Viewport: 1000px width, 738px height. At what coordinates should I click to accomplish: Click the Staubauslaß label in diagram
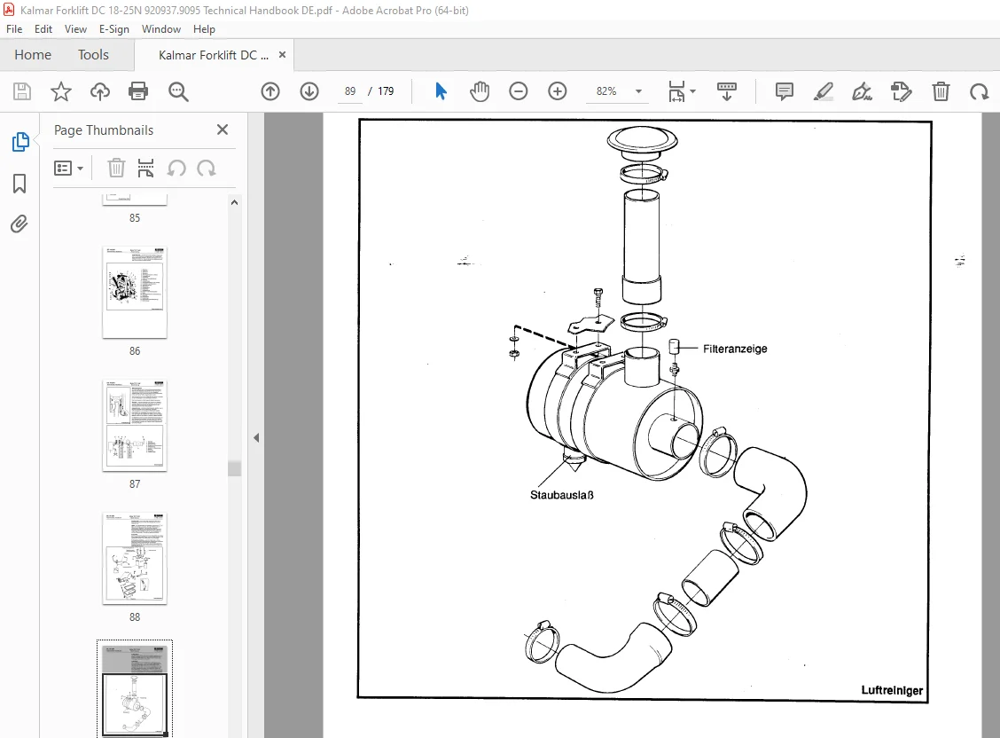coord(562,495)
